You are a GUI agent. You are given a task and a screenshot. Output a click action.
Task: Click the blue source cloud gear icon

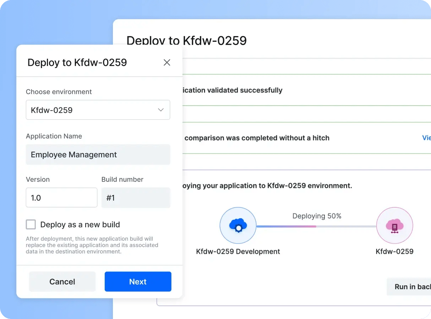point(238,226)
